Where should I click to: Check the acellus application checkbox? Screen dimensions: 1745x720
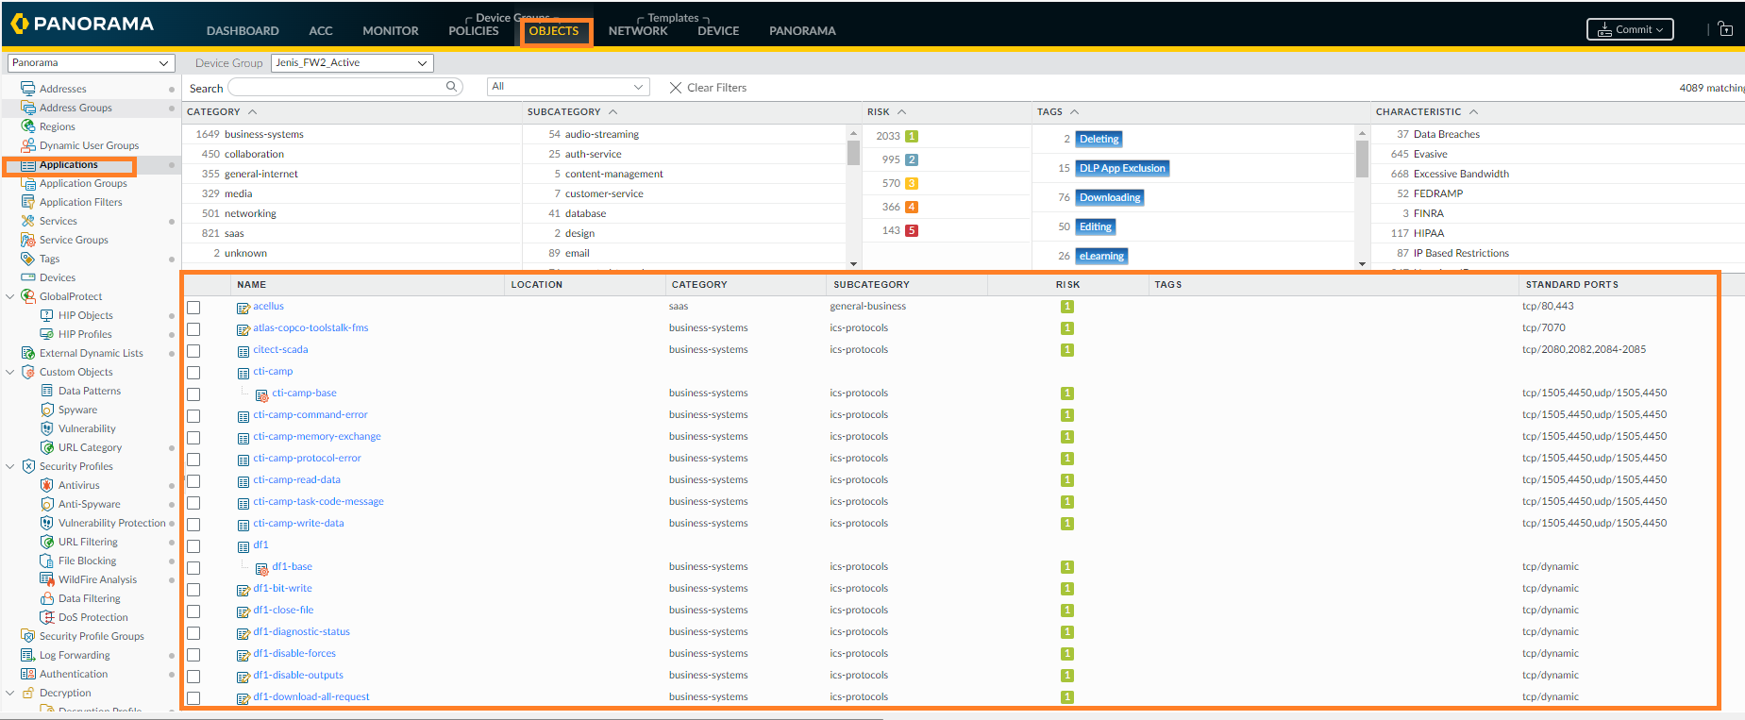pyautogui.click(x=193, y=308)
